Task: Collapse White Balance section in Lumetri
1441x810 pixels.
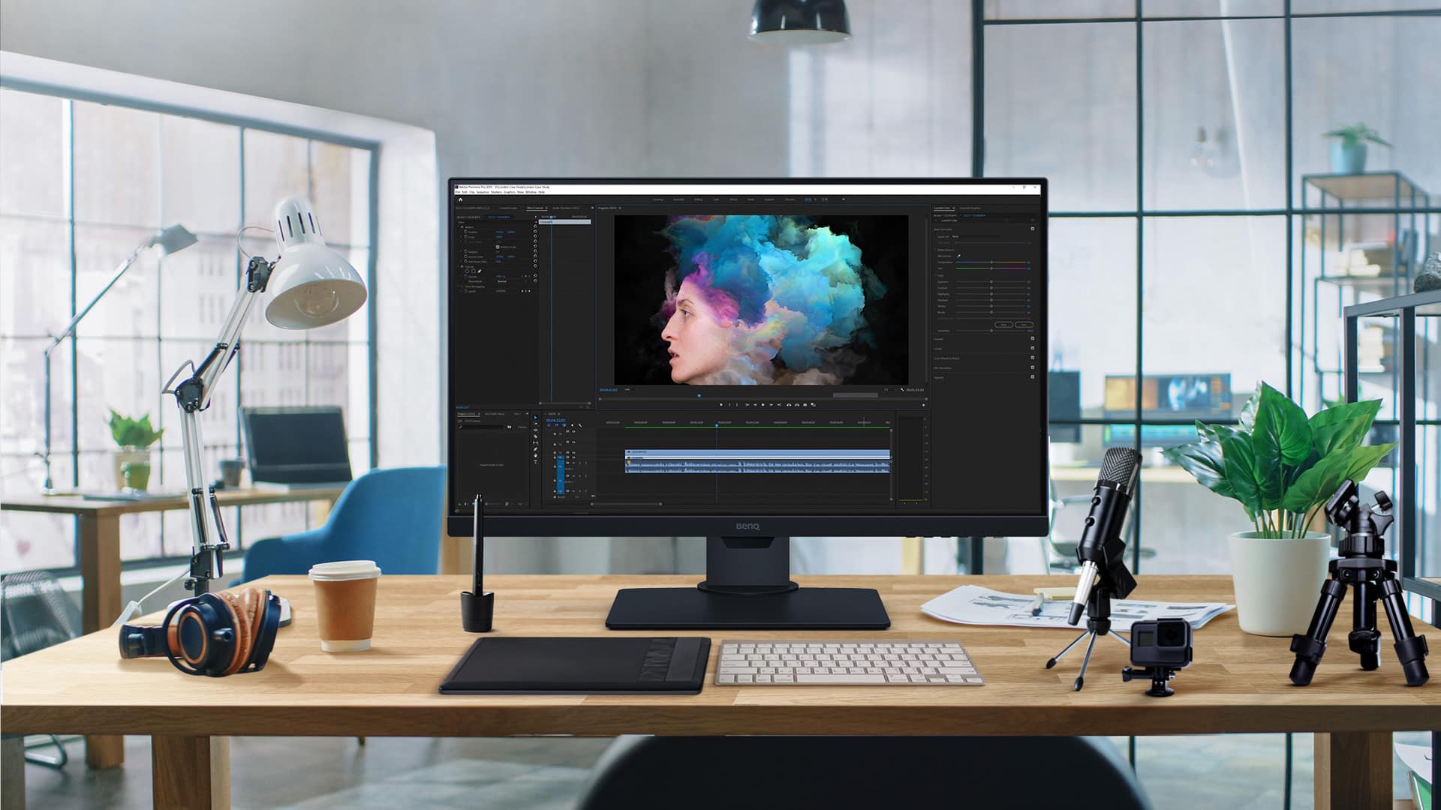Action: coord(935,250)
